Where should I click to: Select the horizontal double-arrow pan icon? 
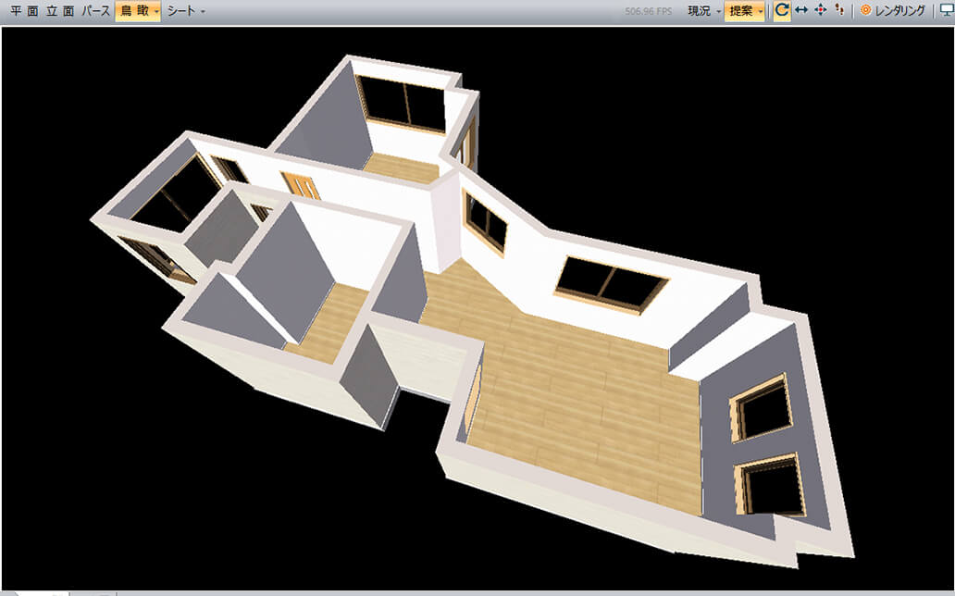(801, 11)
